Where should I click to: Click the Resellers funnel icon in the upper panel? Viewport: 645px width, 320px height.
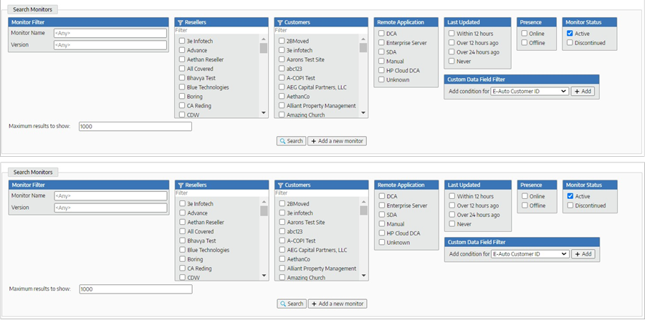pos(181,22)
